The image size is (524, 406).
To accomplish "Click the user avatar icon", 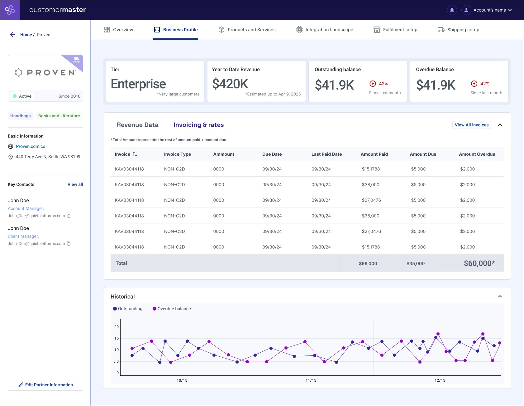I will (x=466, y=10).
